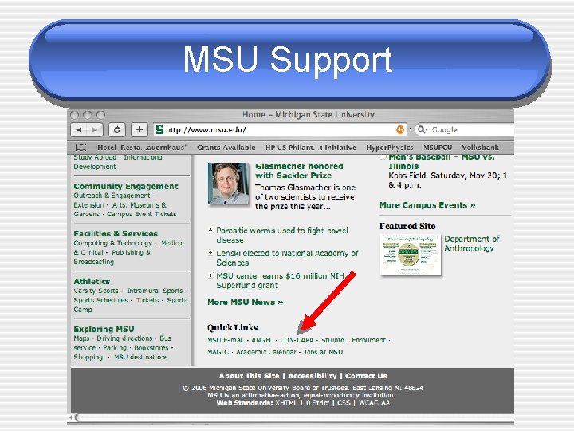Screen dimensions: 574x431
Task: Open the Study Abroad link
Action: [x=95, y=157]
